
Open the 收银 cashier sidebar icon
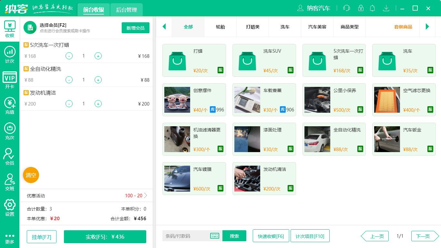pos(10,29)
